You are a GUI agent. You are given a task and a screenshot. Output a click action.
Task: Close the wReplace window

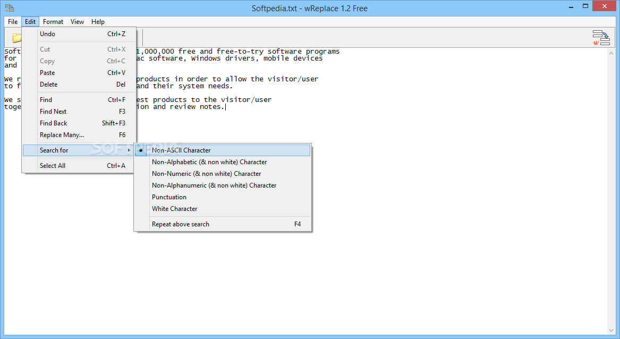click(604, 6)
